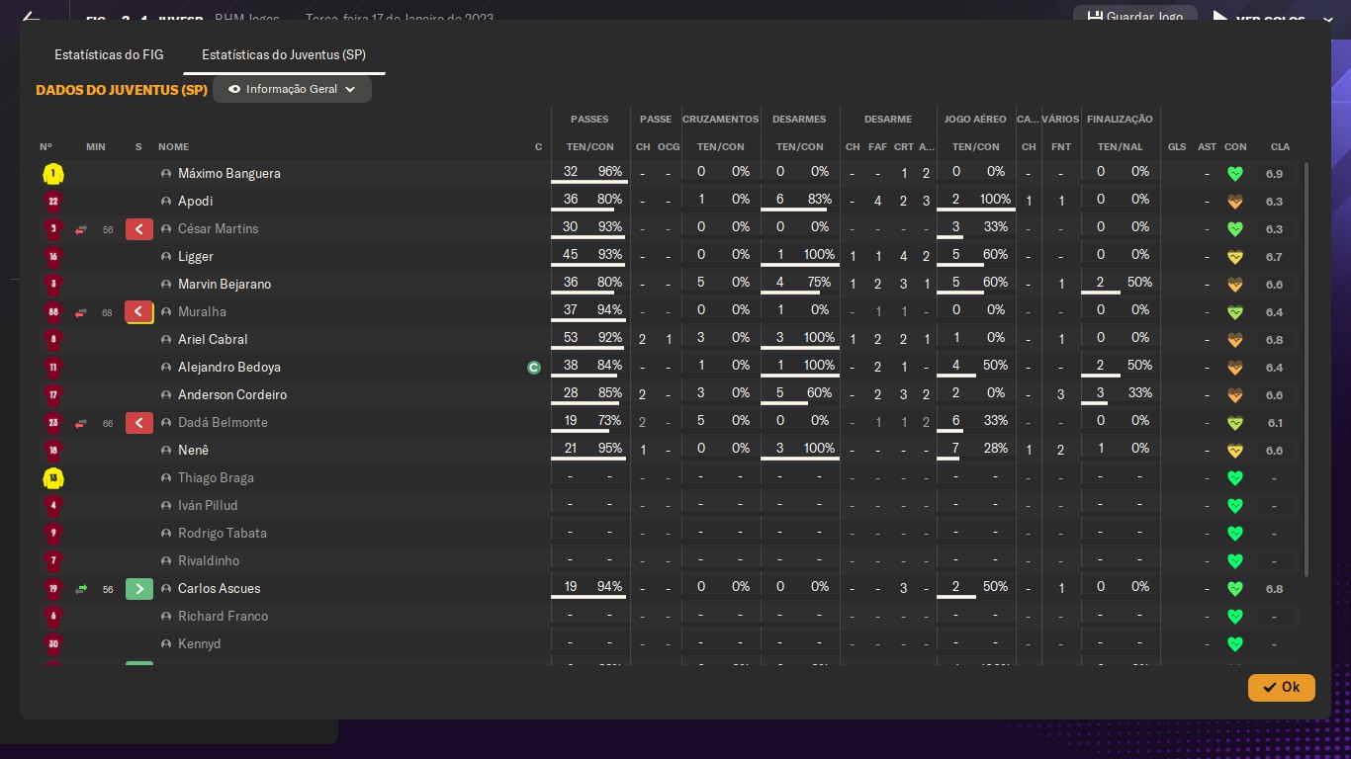The width and height of the screenshot is (1351, 759).
Task: Open player Rodrigo Tabata
Action: [x=223, y=534]
